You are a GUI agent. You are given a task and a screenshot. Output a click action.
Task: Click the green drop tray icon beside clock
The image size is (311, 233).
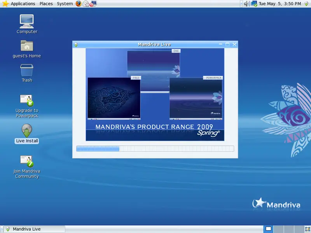point(306,4)
